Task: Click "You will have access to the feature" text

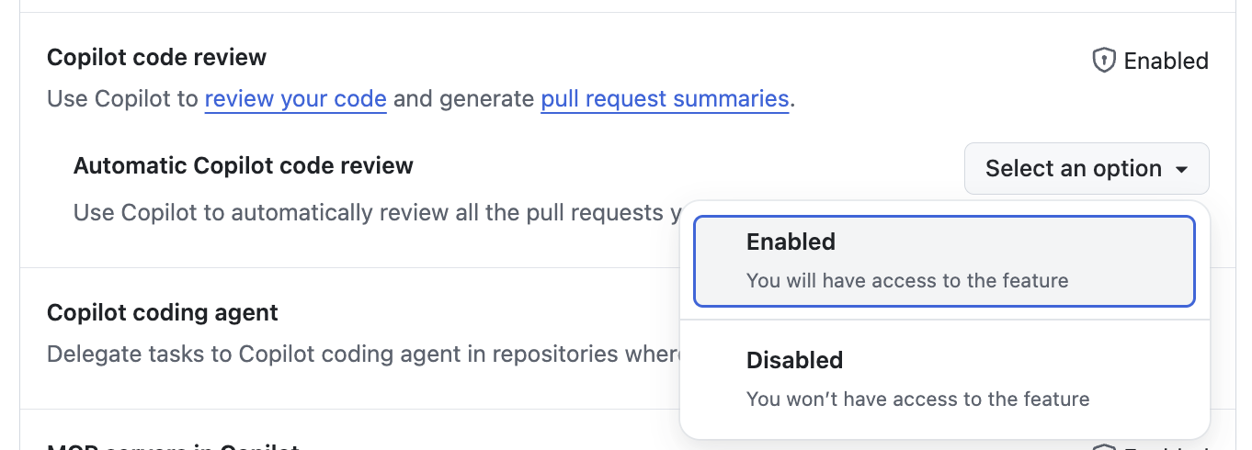Action: click(x=907, y=280)
